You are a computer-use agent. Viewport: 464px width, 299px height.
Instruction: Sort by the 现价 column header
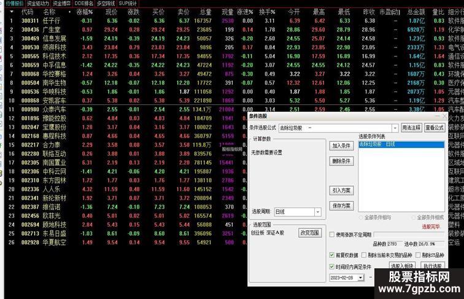[x=112, y=12]
